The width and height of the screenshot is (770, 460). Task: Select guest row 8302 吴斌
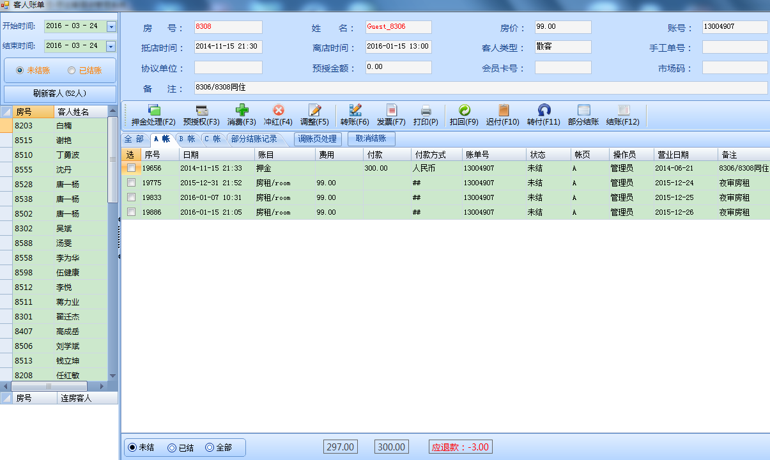(60, 228)
